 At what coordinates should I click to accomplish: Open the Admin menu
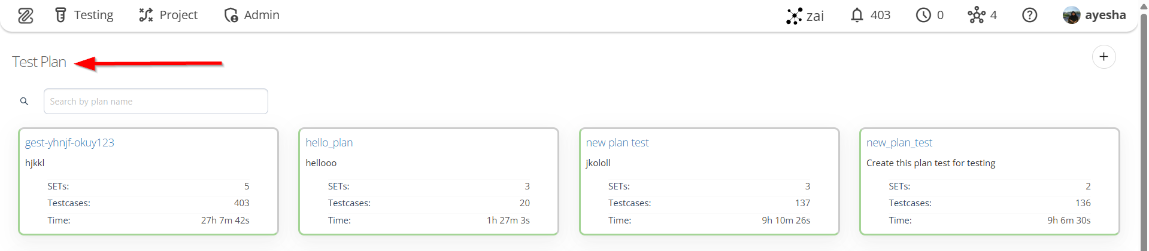[251, 15]
